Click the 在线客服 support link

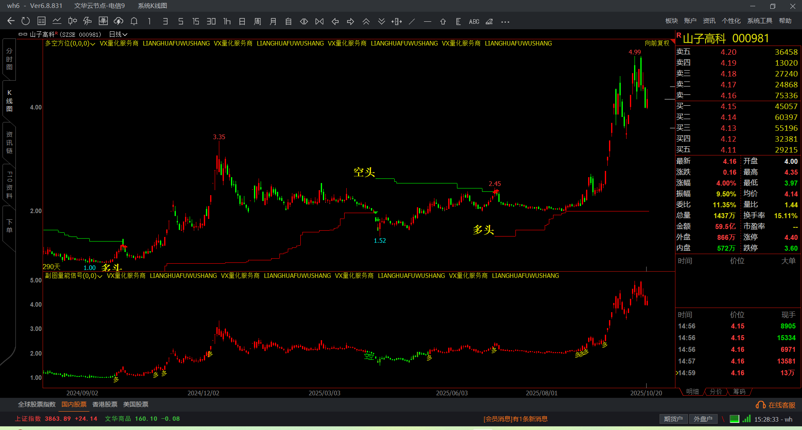(776, 405)
